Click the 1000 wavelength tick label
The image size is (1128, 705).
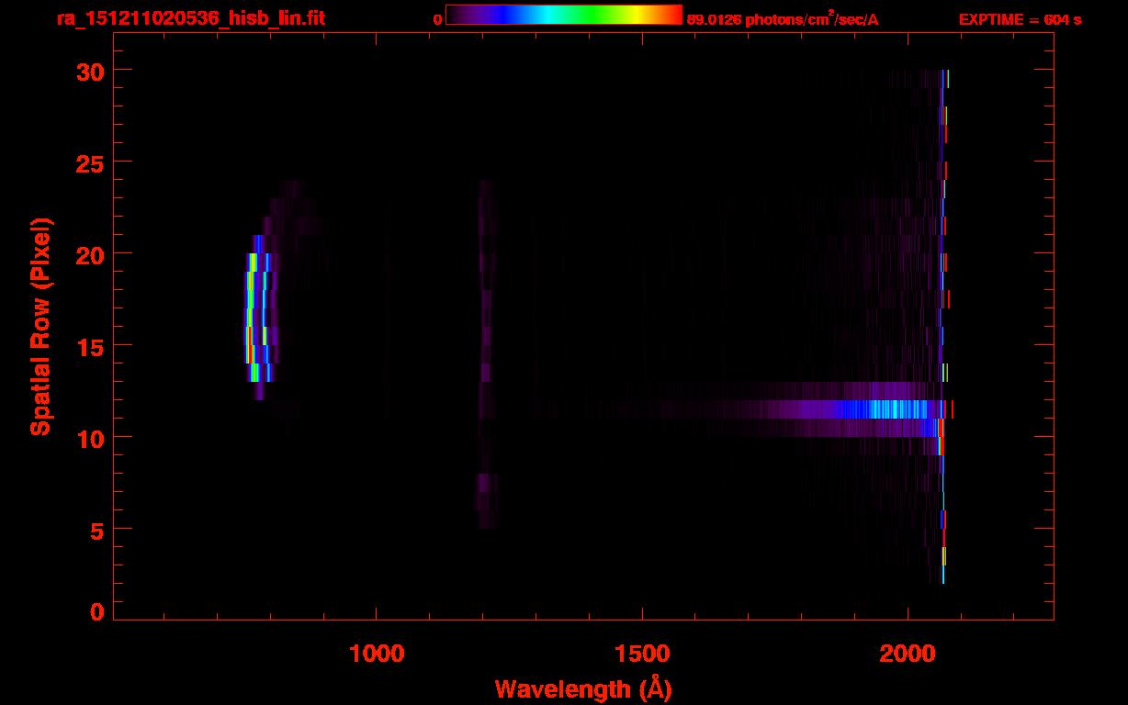click(377, 654)
